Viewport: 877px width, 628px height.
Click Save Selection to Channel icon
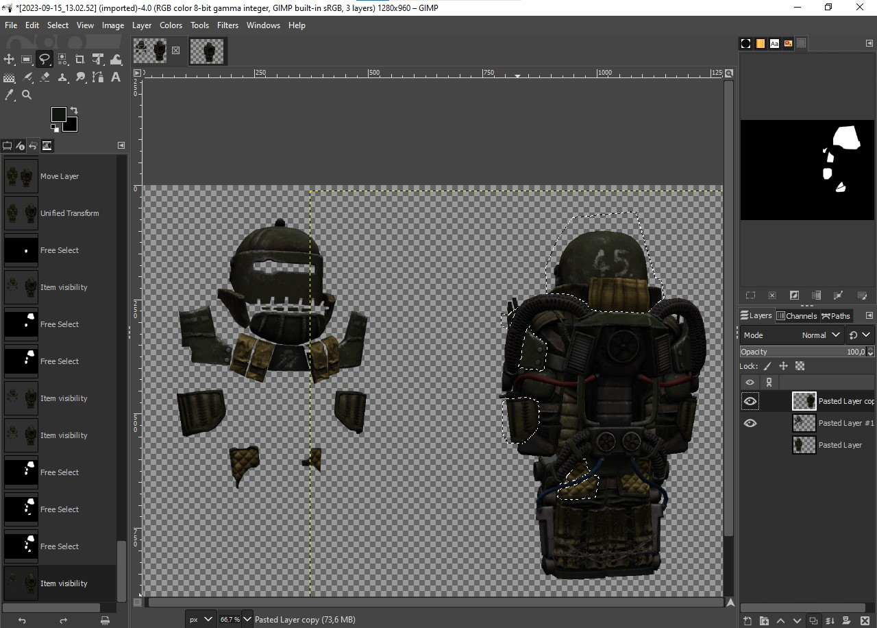816,295
